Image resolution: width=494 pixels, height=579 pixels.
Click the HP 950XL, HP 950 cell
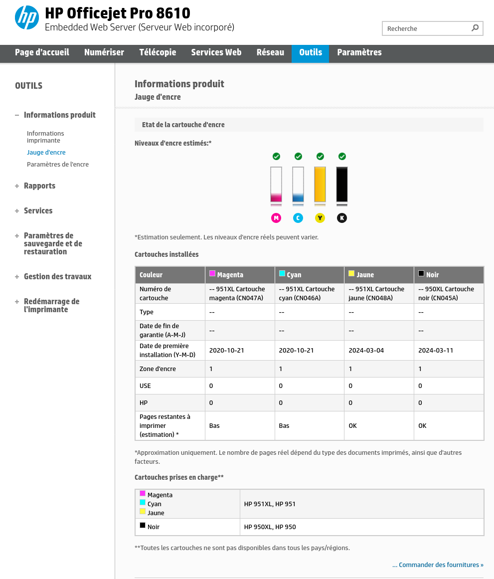pyautogui.click(x=362, y=527)
